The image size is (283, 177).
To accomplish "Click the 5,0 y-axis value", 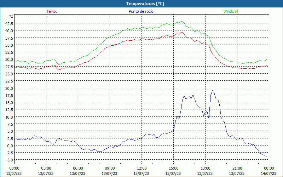I will tap(10, 131).
